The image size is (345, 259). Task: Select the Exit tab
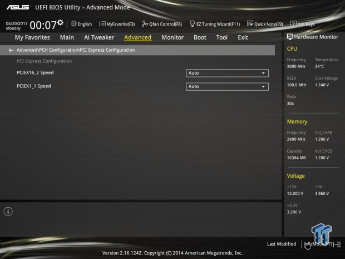(243, 37)
